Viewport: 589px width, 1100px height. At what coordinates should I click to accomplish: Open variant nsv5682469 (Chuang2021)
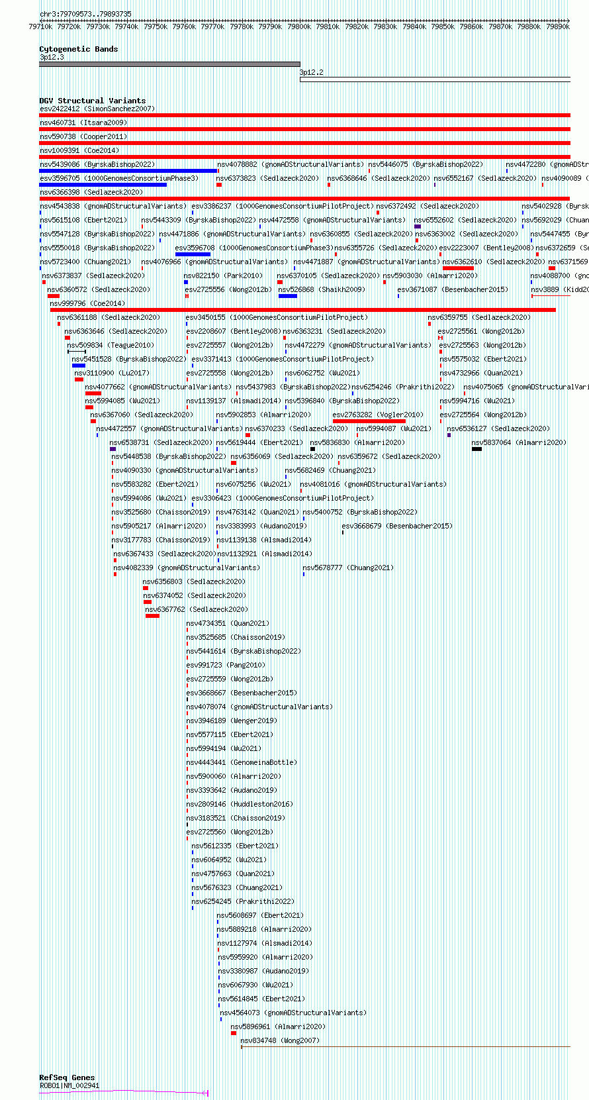coord(330,470)
